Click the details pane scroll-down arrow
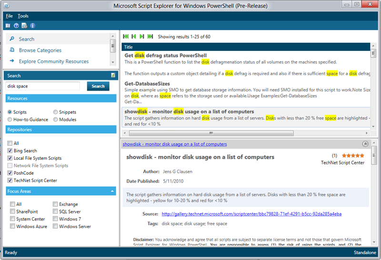The height and width of the screenshot is (260, 381). [x=374, y=242]
